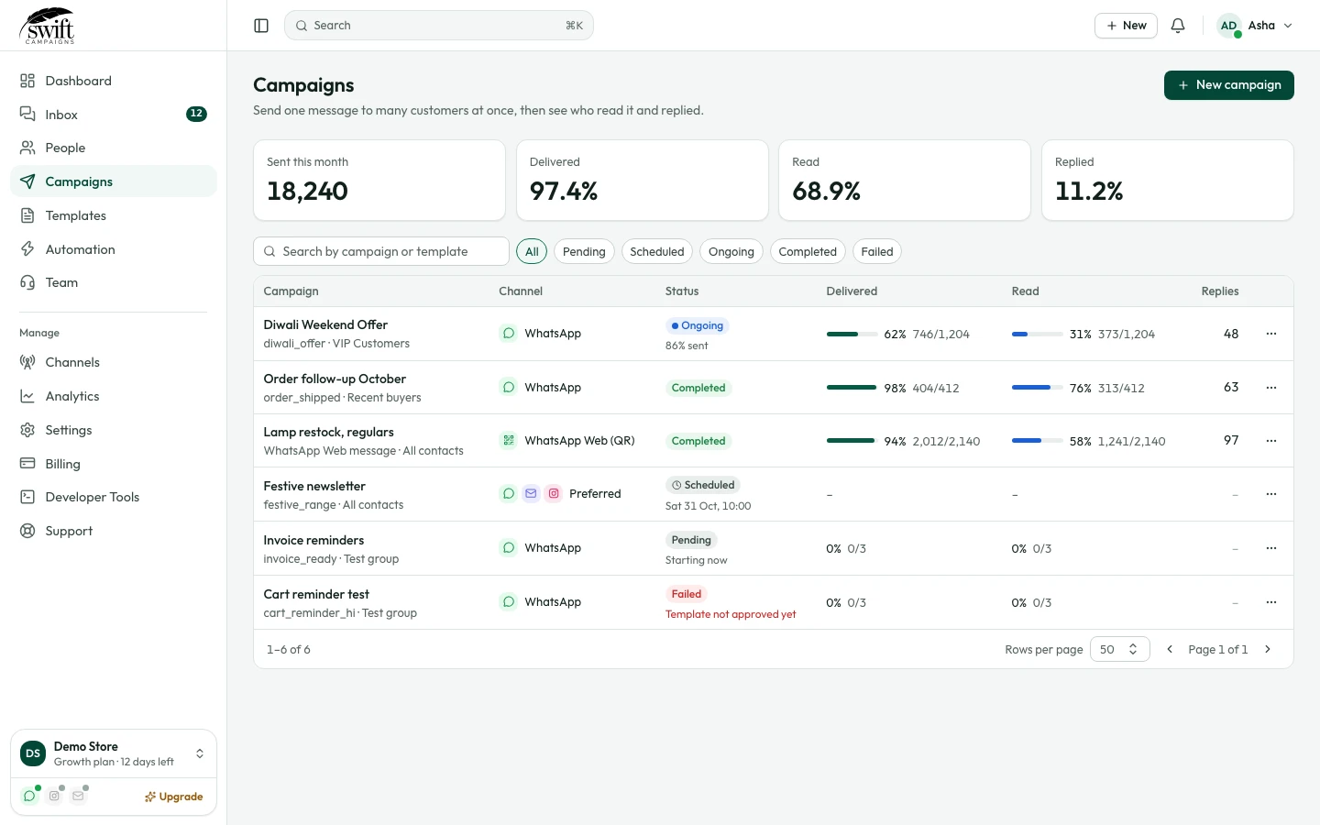Open the Diwali Weekend Offer campaign
Screen dimensions: 1320x825
(325, 324)
